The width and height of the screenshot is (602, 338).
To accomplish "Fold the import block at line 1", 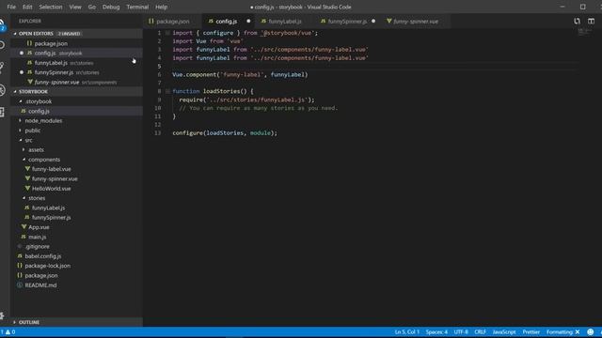I will pos(167,33).
